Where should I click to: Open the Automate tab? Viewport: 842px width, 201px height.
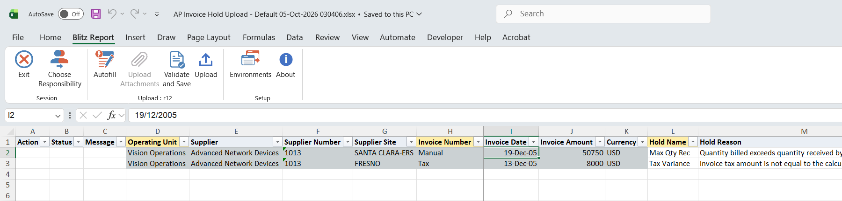click(x=398, y=37)
